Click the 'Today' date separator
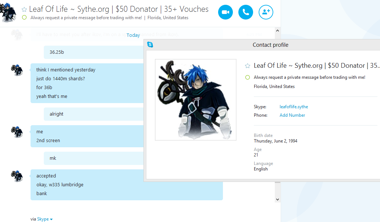The width and height of the screenshot is (380, 222). pyautogui.click(x=133, y=35)
